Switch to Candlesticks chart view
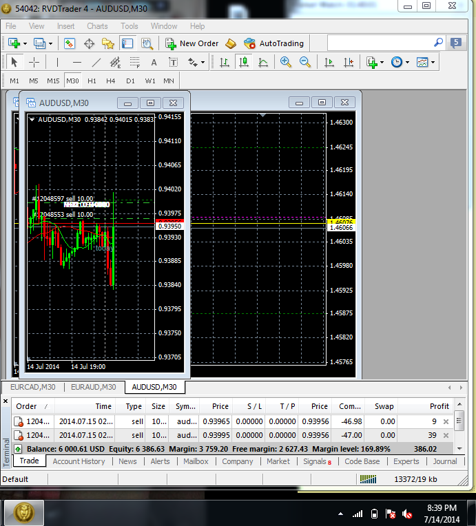 coord(244,63)
